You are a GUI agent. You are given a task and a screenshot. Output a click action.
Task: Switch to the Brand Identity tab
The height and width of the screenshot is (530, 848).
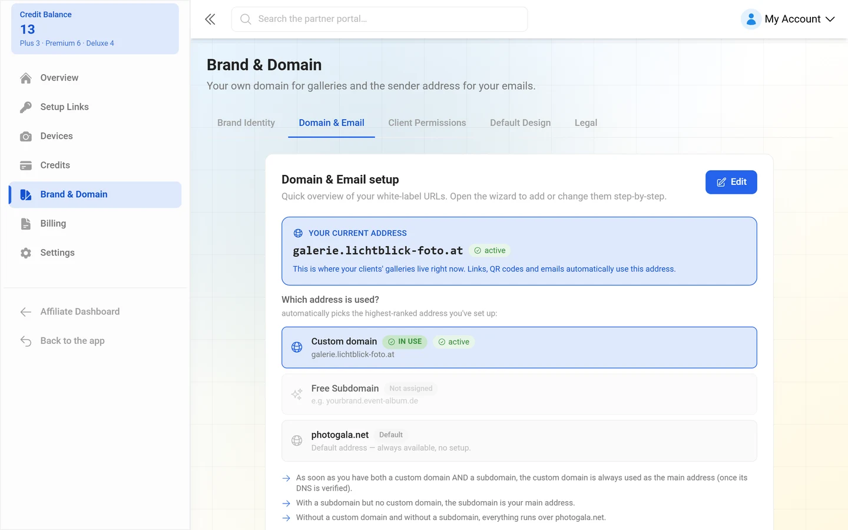point(246,122)
